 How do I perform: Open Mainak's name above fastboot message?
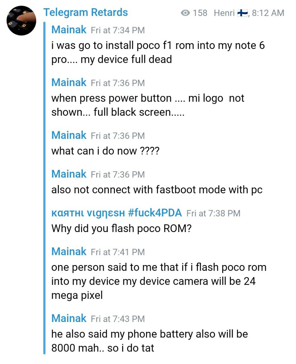(69, 174)
